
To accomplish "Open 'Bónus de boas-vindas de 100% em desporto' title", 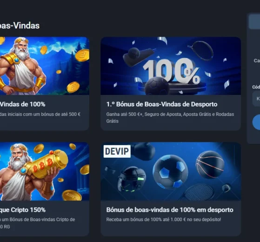I will (x=170, y=210).
